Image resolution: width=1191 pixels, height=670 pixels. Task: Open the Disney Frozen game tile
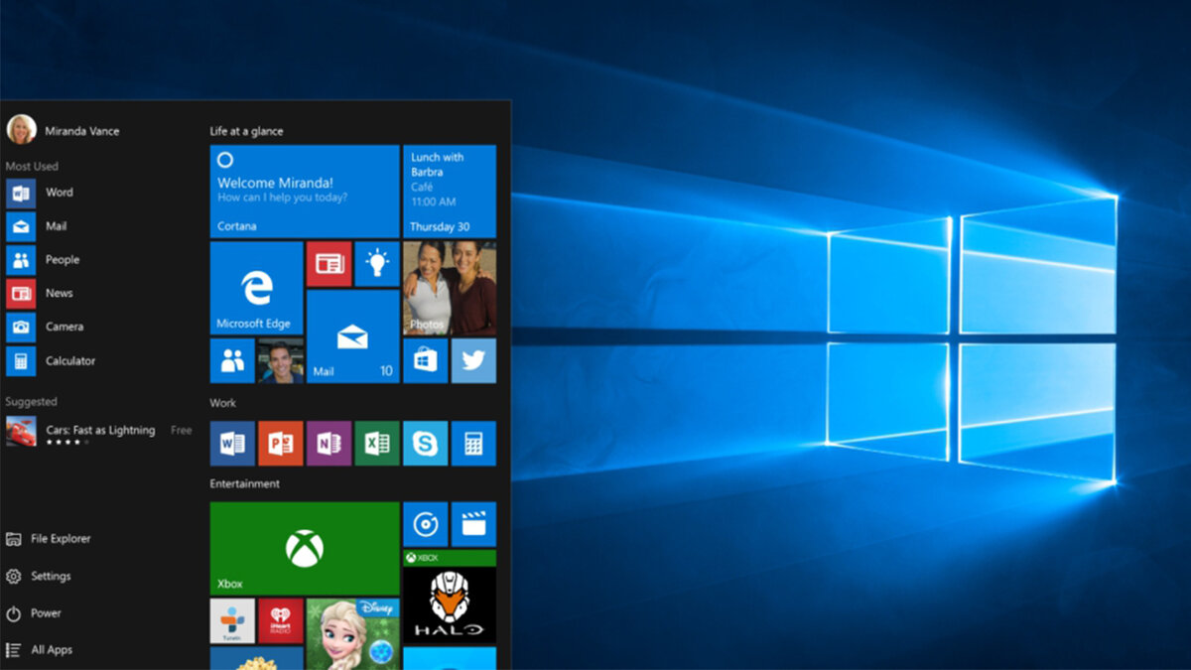(352, 633)
